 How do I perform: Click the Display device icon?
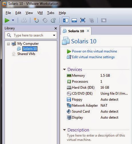(69, 117)
